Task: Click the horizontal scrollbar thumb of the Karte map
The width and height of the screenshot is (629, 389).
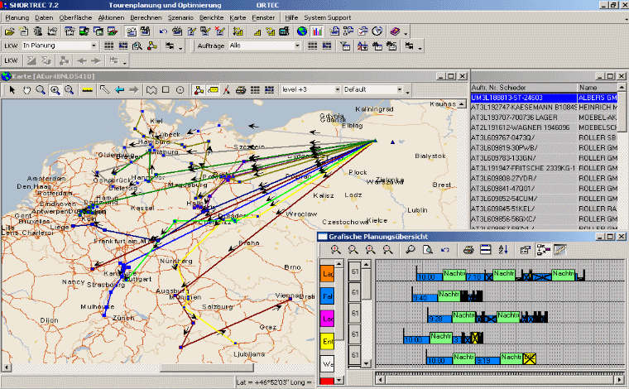Action: point(207,367)
